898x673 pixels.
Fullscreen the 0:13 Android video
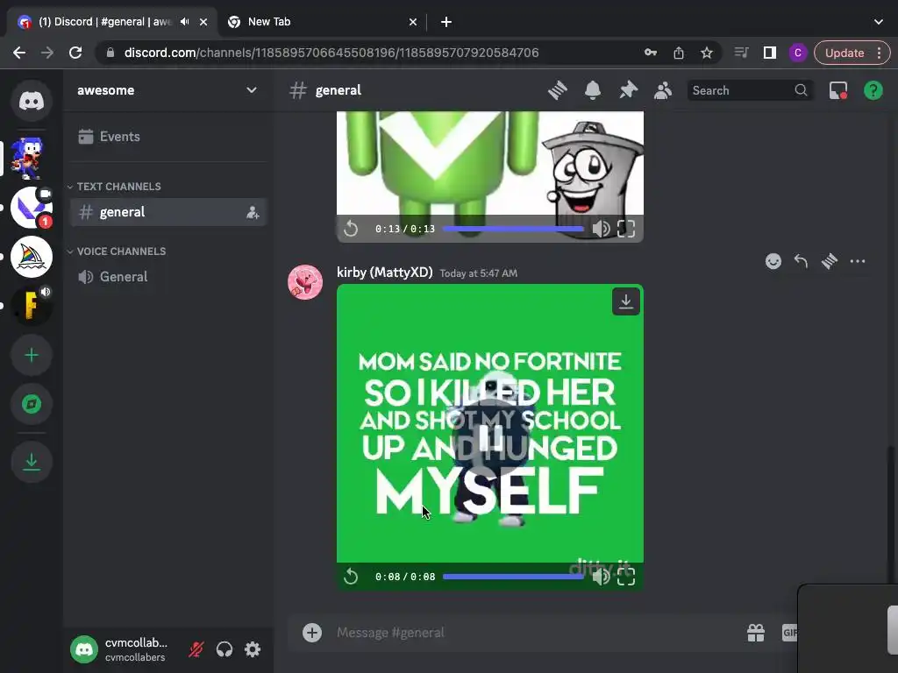coord(626,229)
